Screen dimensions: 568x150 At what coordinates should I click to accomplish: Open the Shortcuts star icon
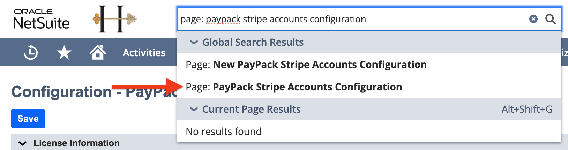click(x=64, y=53)
